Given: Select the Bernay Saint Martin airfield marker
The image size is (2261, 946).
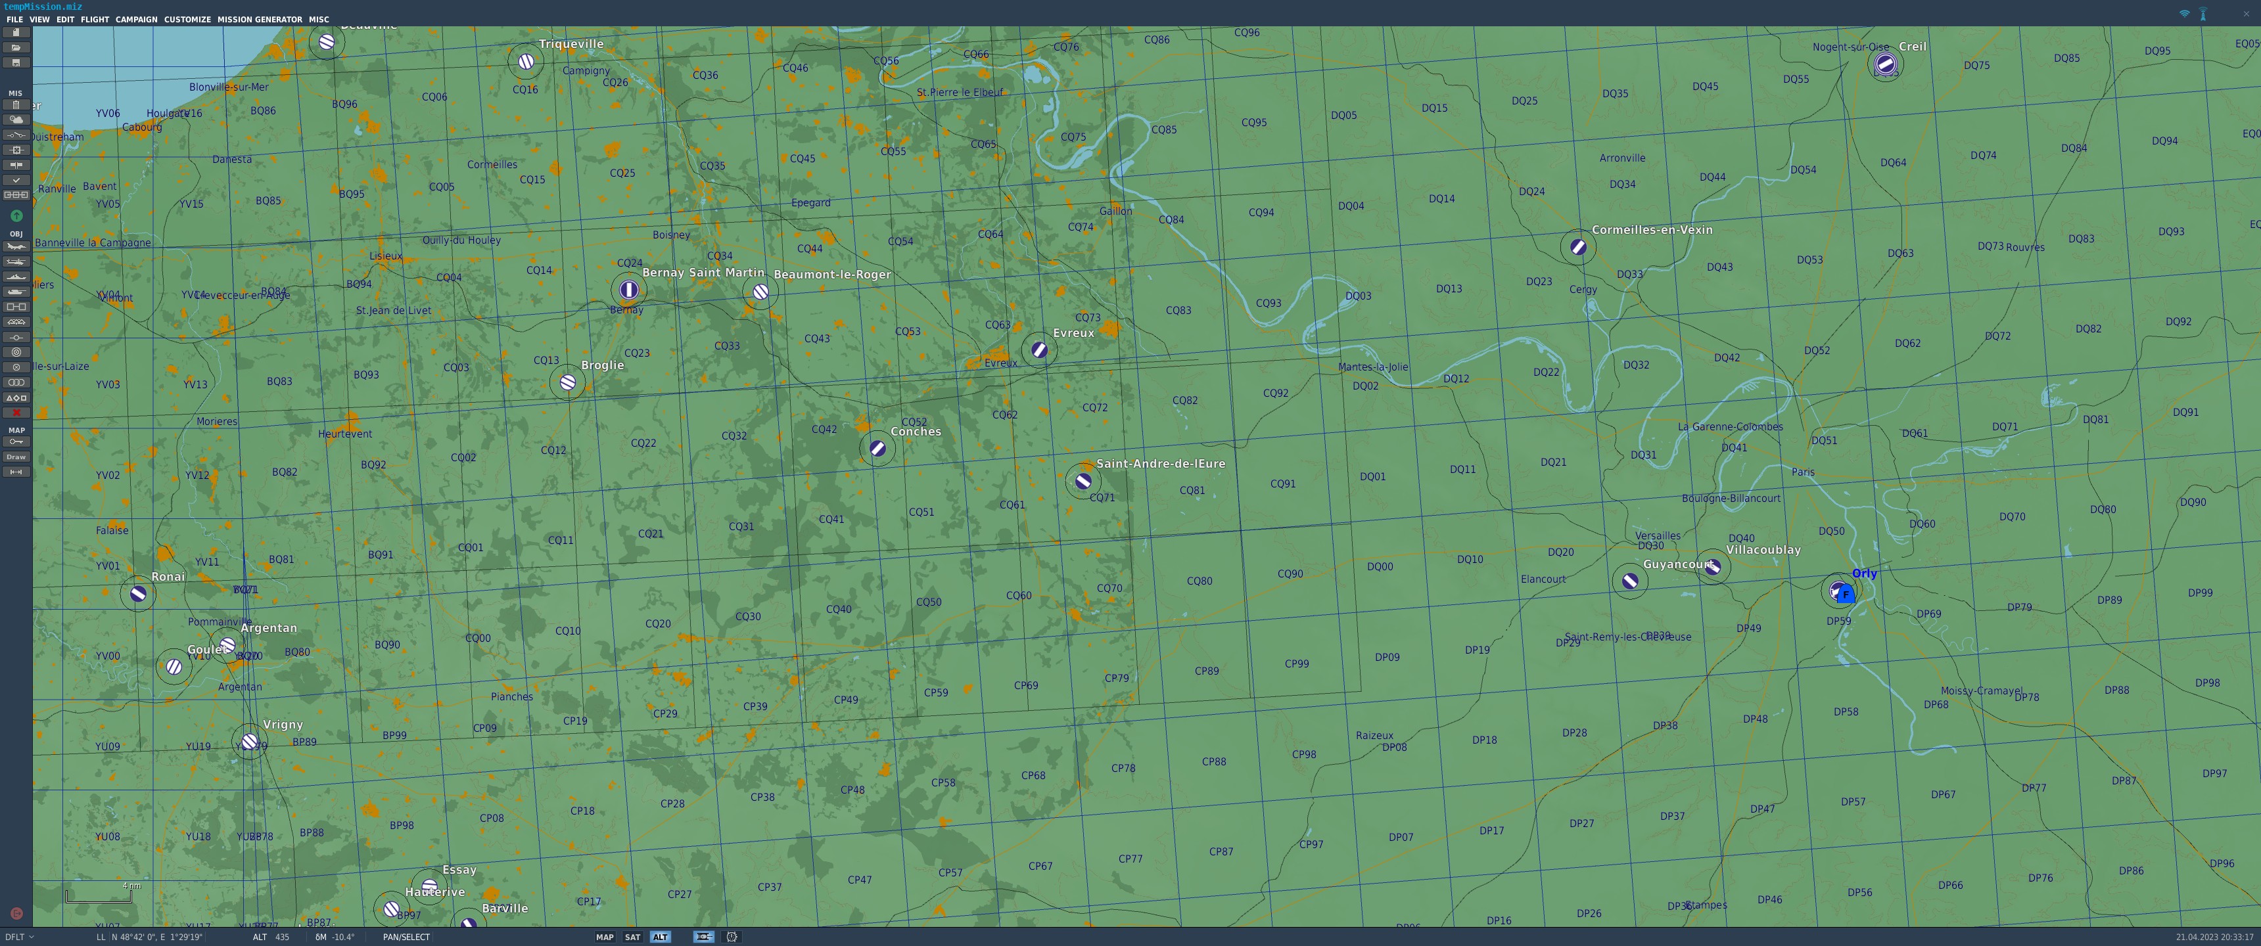Looking at the screenshot, I should click(x=628, y=288).
